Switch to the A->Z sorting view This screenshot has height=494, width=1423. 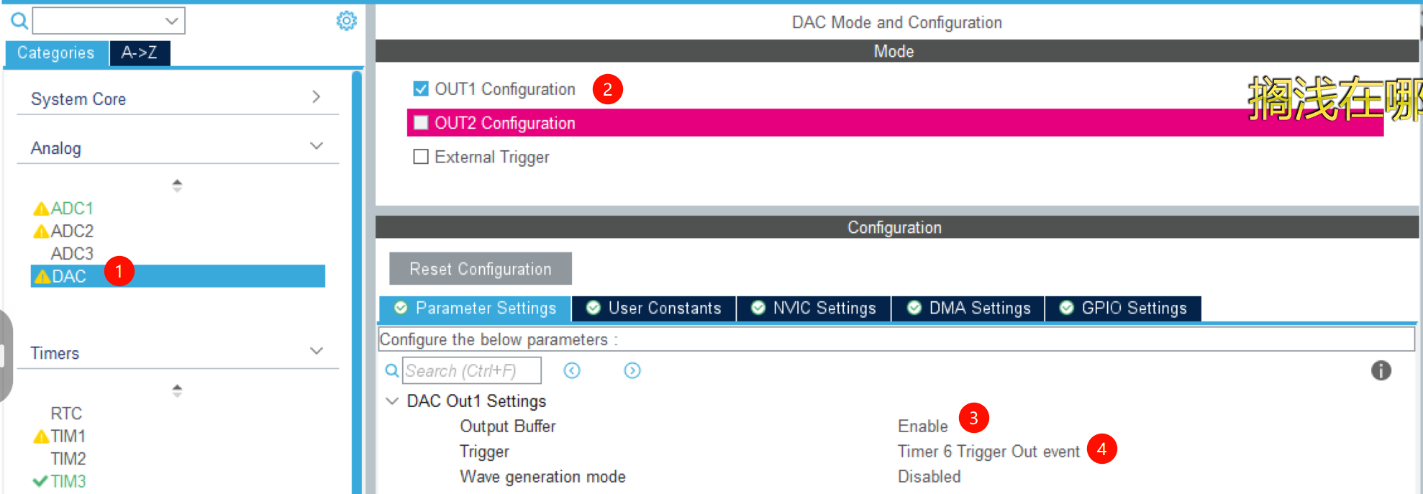pos(140,53)
